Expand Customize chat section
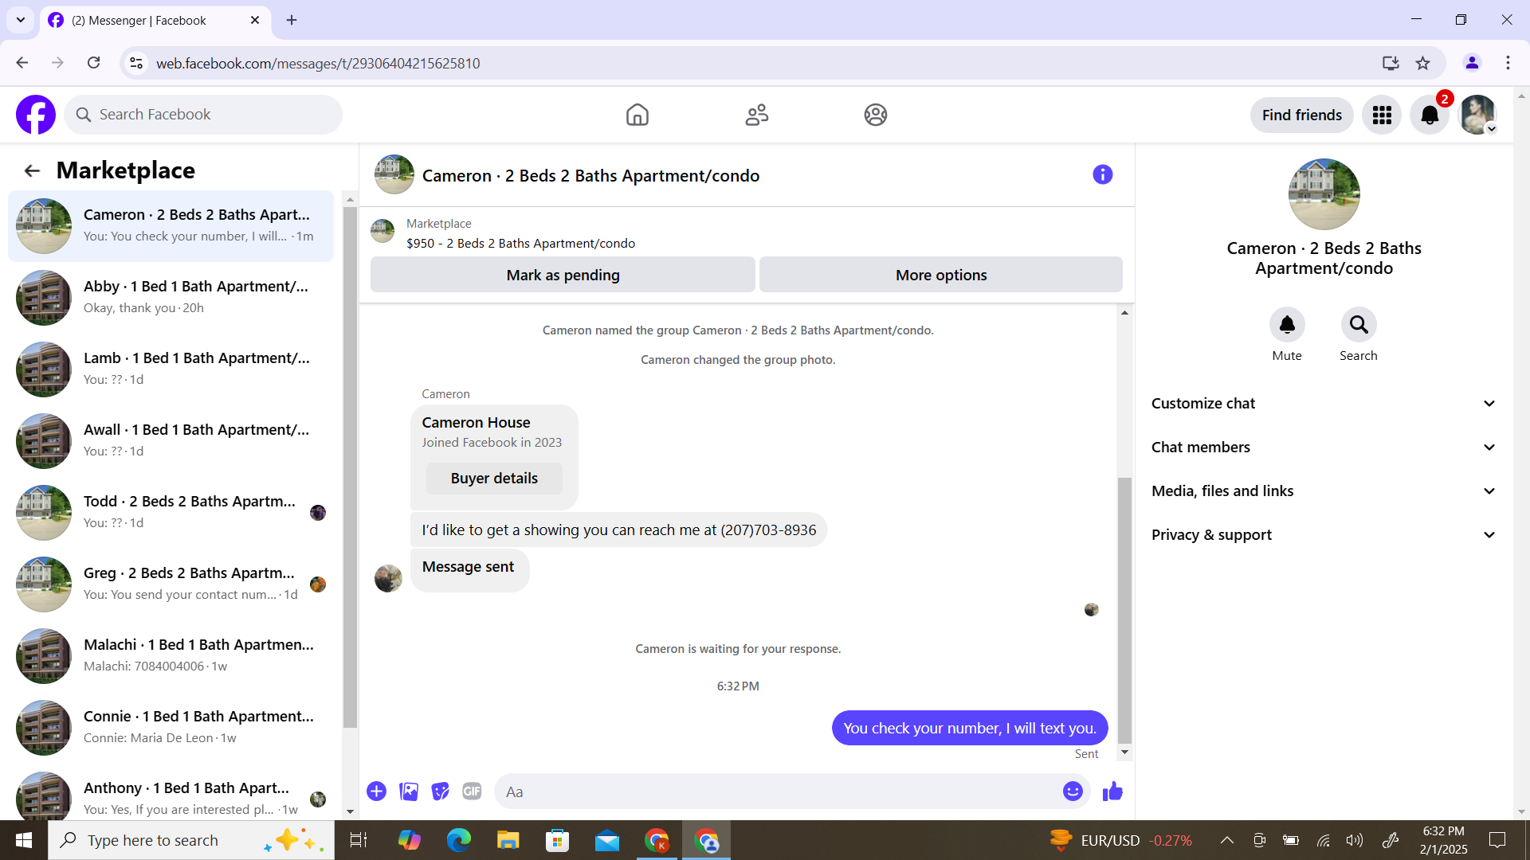 [1323, 404]
